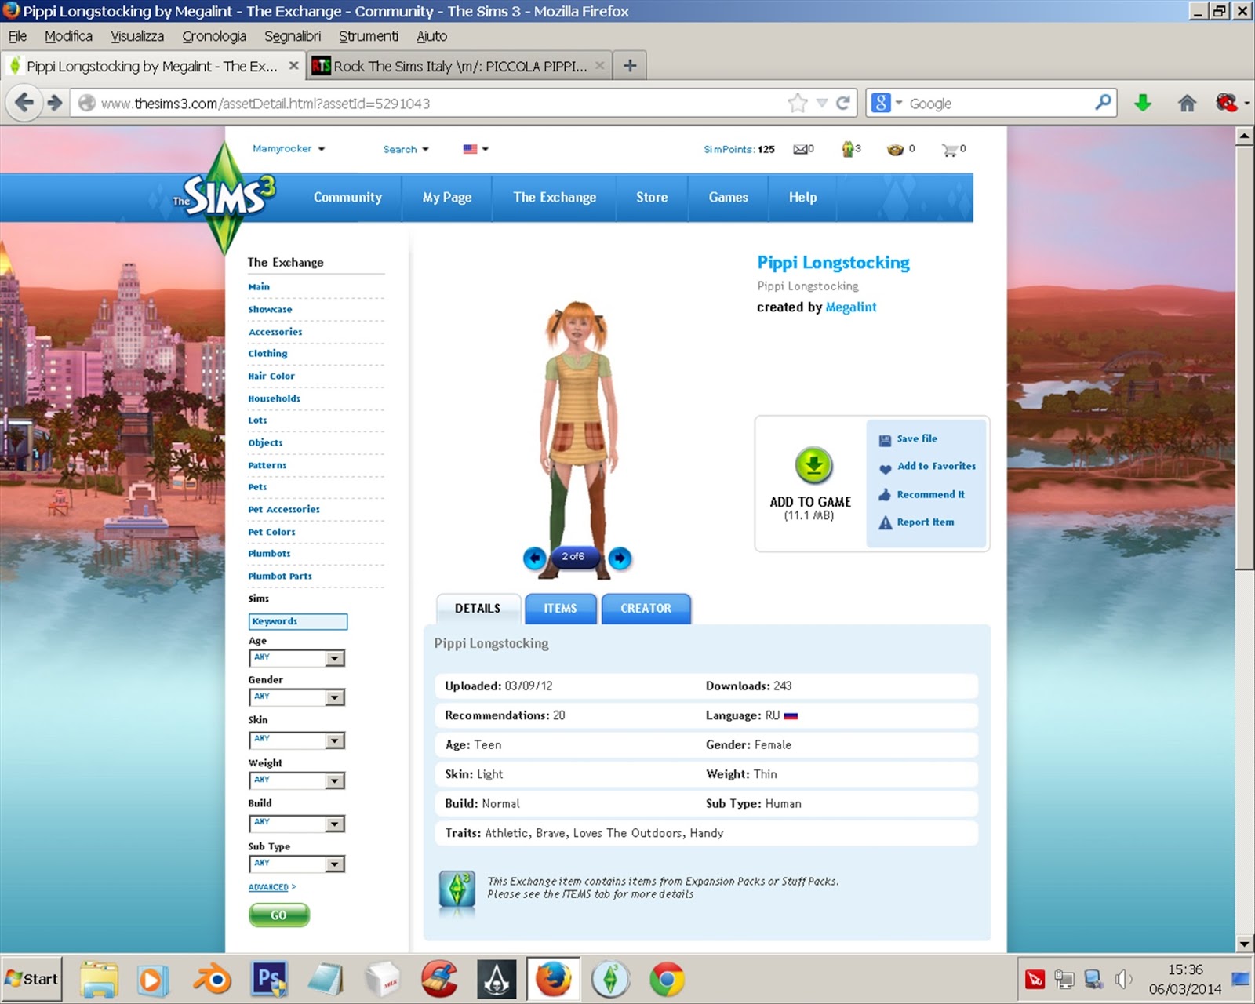
Task: Click the Recommend It thumbs-up icon
Action: [885, 495]
